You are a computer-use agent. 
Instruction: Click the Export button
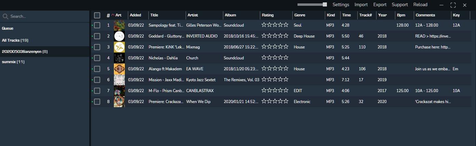pos(380,5)
